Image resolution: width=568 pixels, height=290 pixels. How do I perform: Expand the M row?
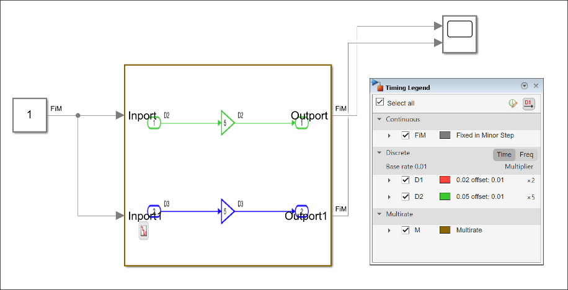pos(389,231)
